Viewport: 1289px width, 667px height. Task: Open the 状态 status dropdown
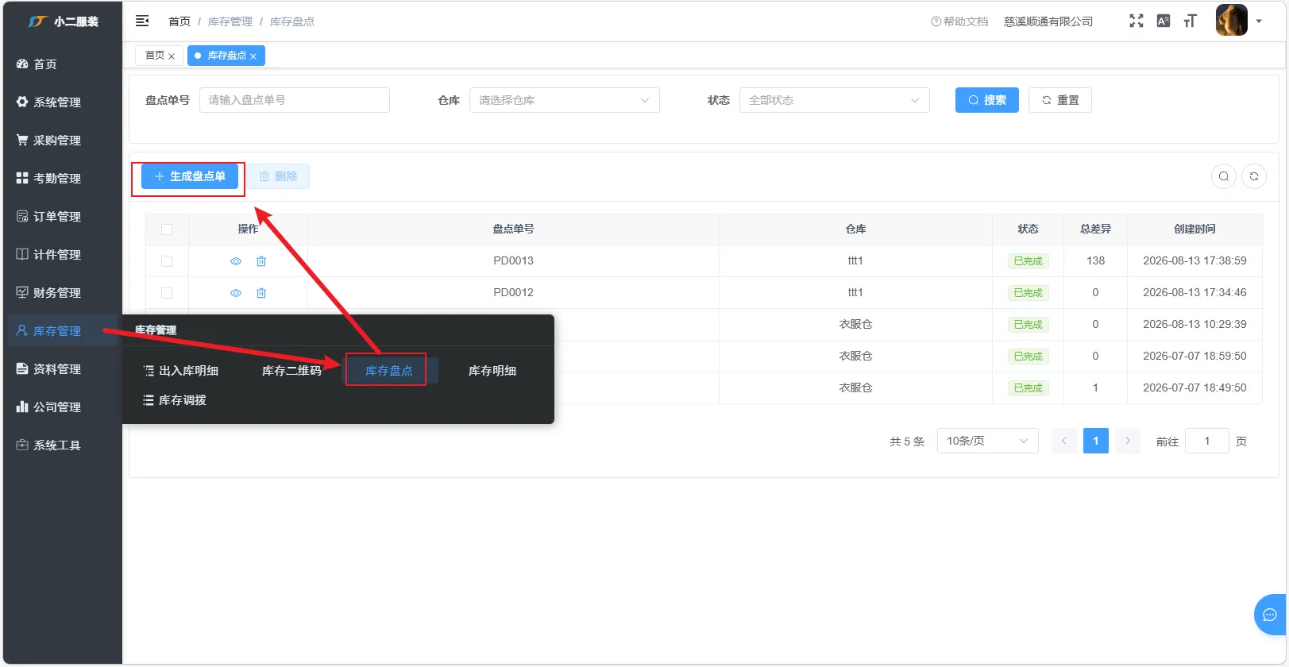[835, 100]
